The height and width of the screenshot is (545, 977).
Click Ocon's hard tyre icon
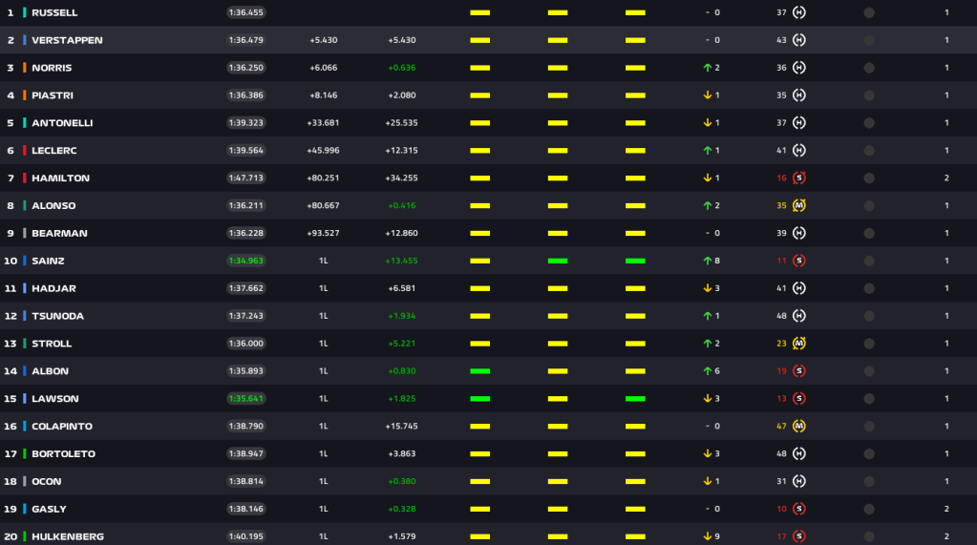798,481
